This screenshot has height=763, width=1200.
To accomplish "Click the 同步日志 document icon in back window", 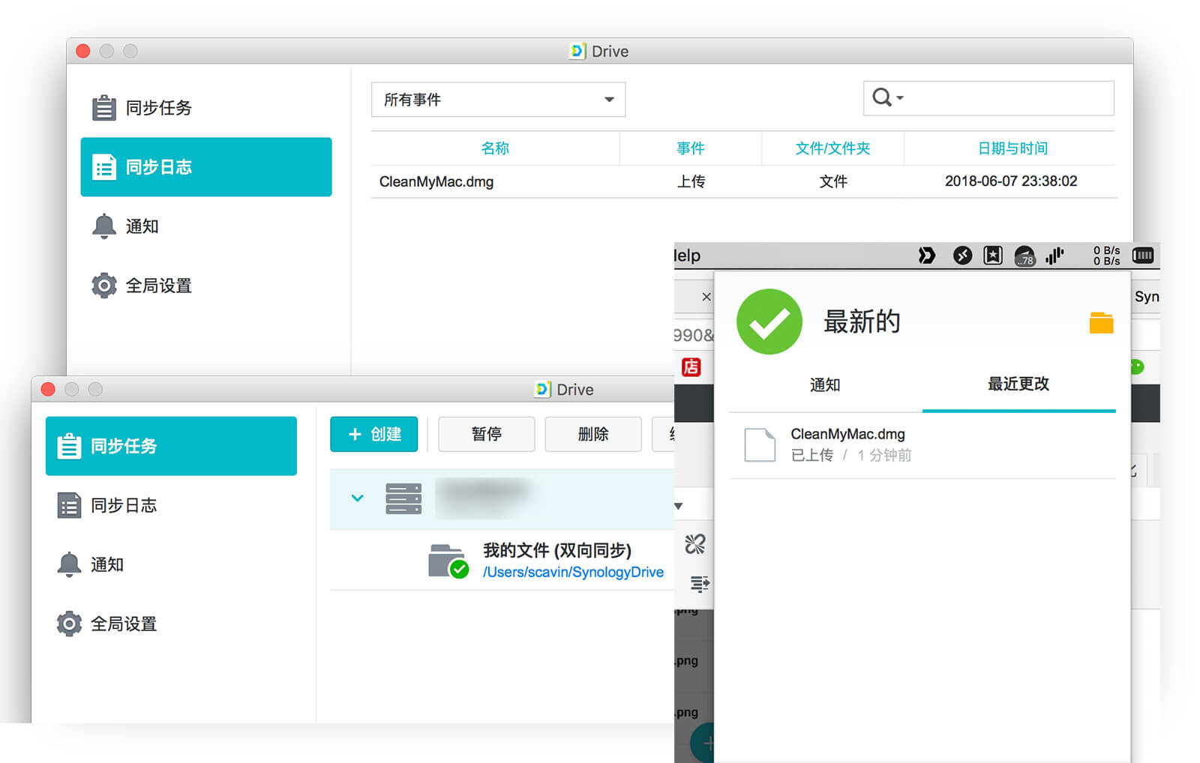I will coord(103,167).
